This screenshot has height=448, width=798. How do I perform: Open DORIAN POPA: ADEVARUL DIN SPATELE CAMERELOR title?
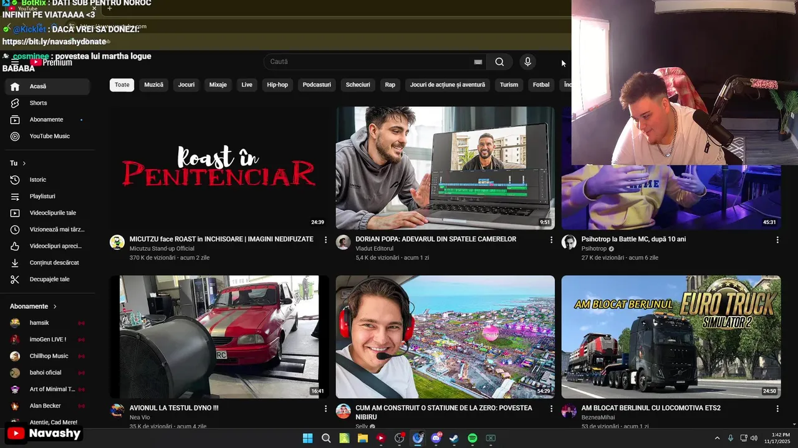pos(436,240)
